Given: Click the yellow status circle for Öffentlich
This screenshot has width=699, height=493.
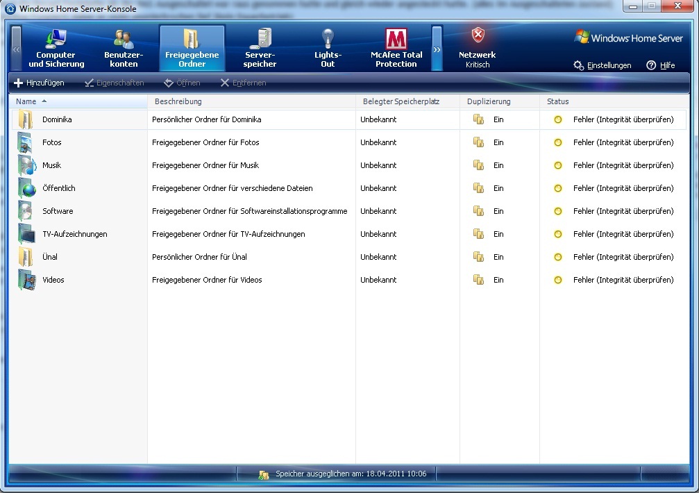Looking at the screenshot, I should tap(557, 188).
